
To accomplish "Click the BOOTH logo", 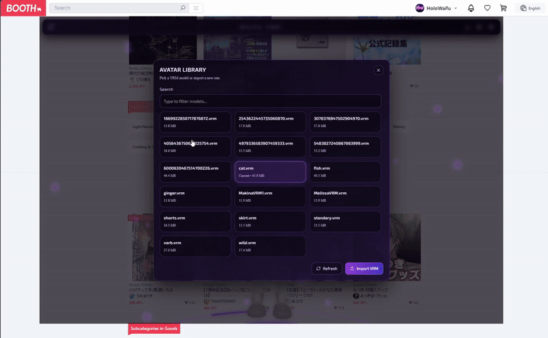I will click(x=24, y=8).
